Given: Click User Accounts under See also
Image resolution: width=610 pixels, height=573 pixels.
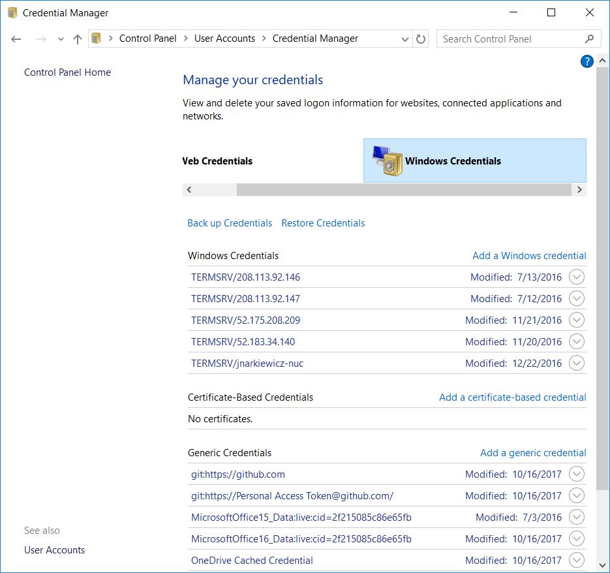Looking at the screenshot, I should 54,550.
